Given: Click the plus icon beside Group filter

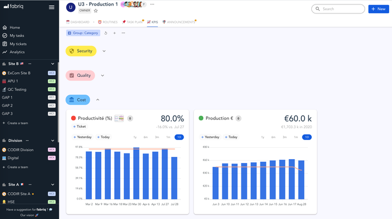Looking at the screenshot, I should click(114, 33).
